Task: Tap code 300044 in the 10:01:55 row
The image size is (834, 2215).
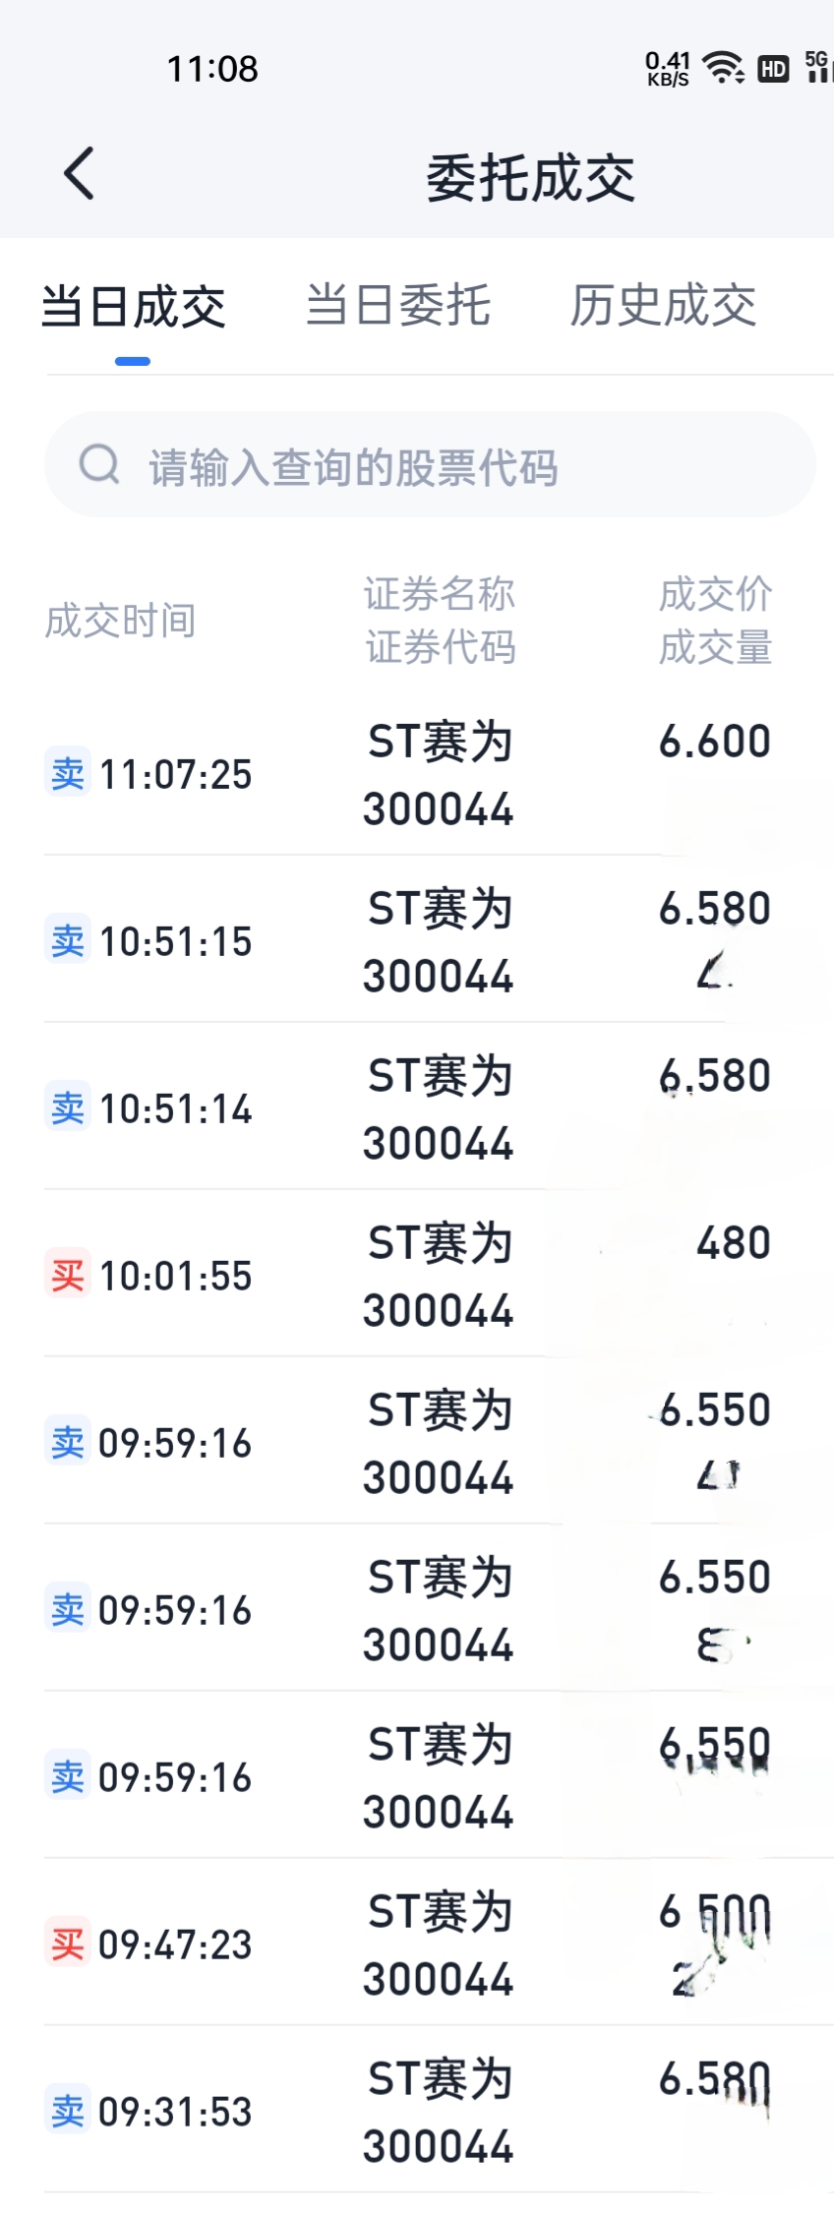Action: (439, 1310)
